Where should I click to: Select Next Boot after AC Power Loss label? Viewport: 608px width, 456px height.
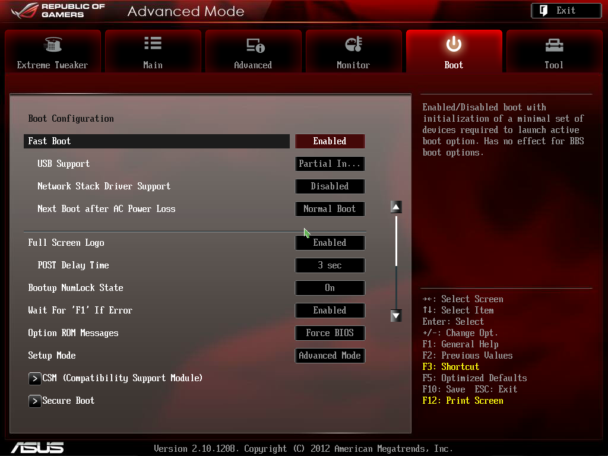tap(106, 208)
